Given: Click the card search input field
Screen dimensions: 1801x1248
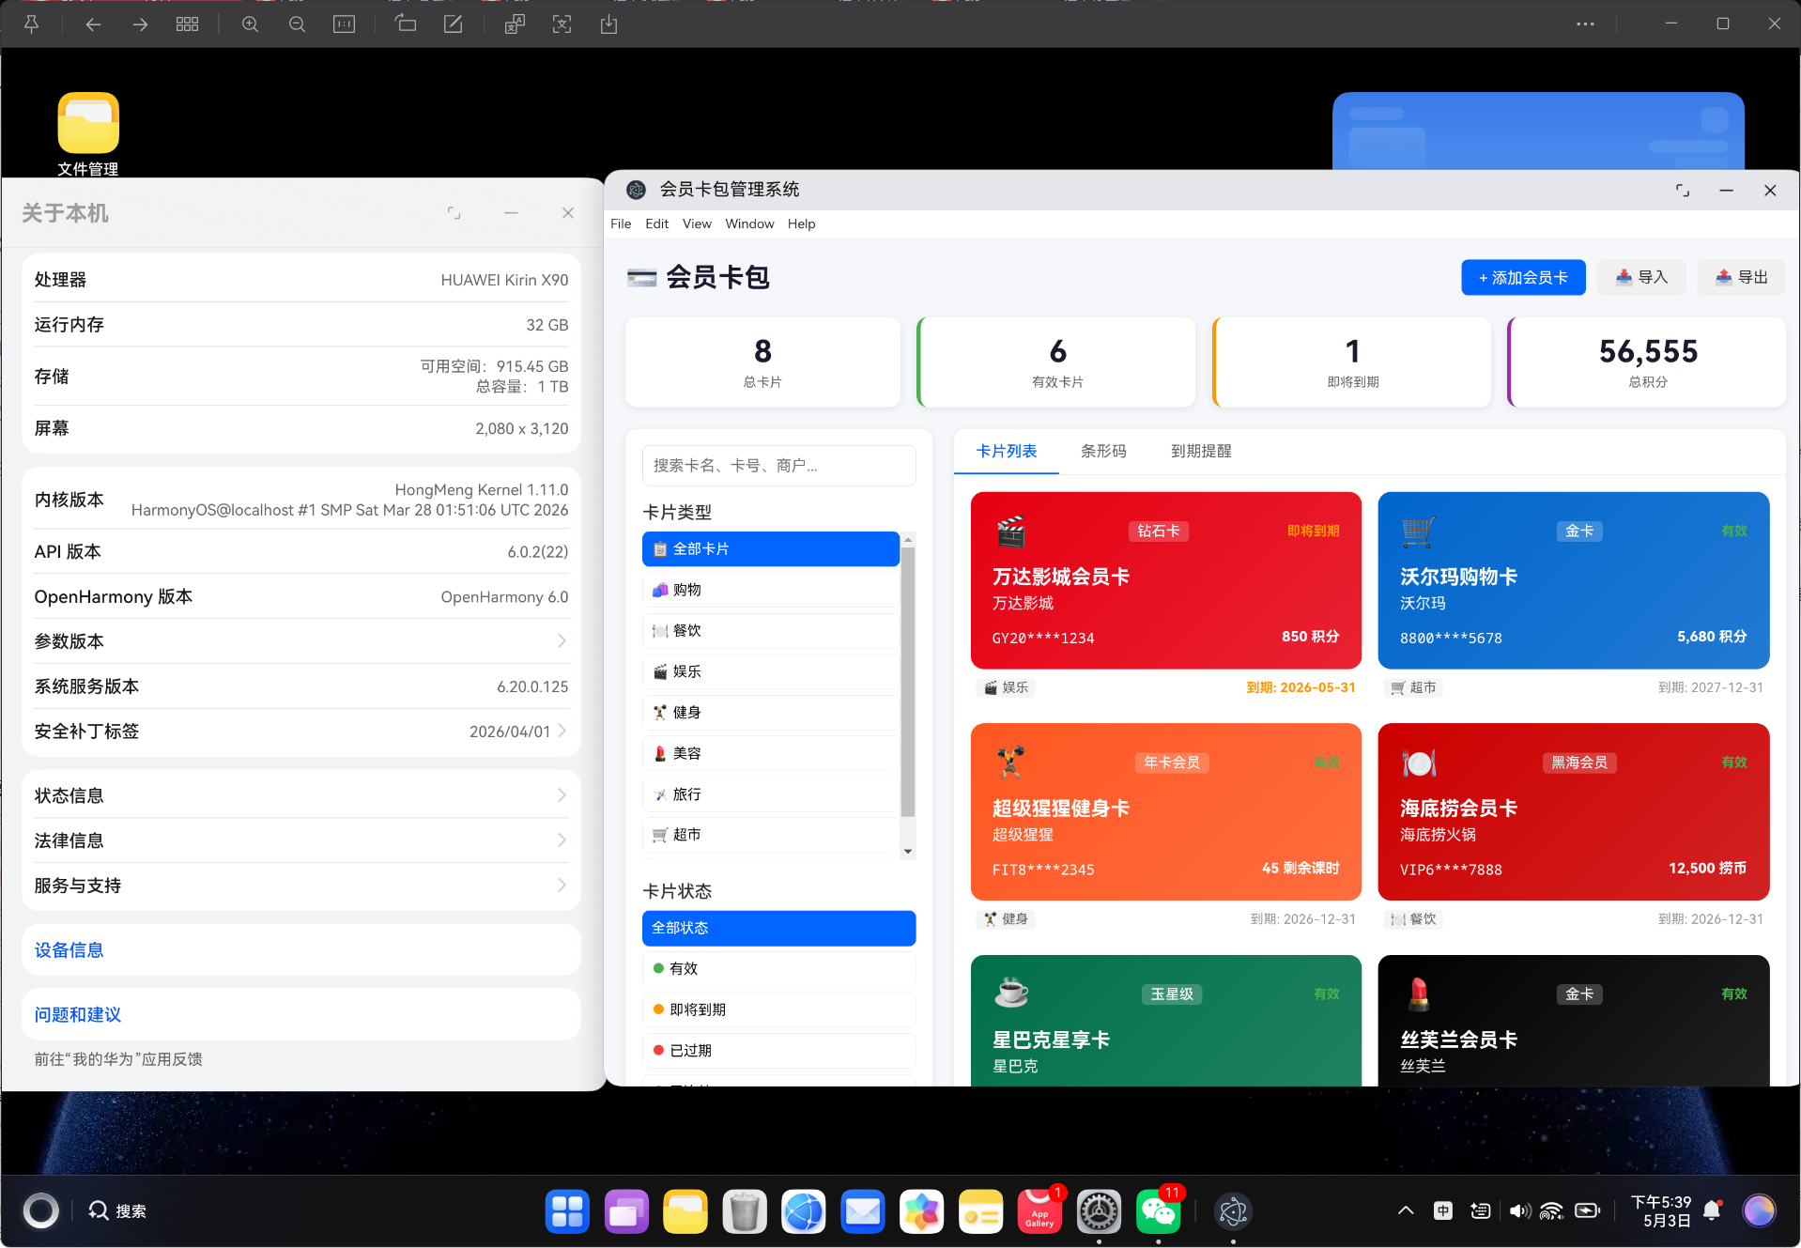Looking at the screenshot, I should [778, 466].
